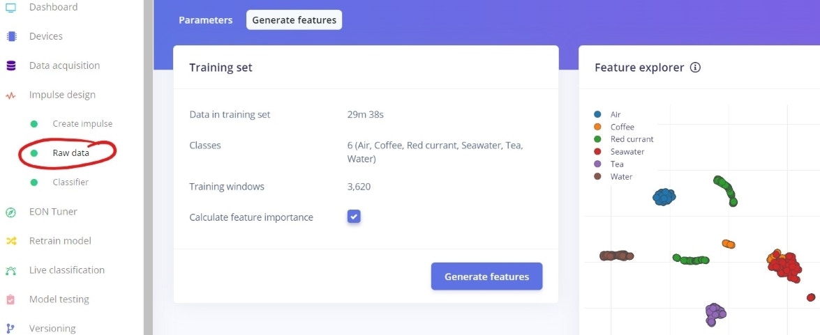The height and width of the screenshot is (335, 820).
Task: Select the Generate features tab
Action: 295,20
